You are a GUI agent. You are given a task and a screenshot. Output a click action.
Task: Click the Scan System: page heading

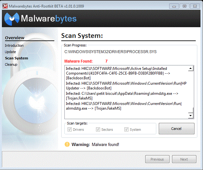point(82,35)
